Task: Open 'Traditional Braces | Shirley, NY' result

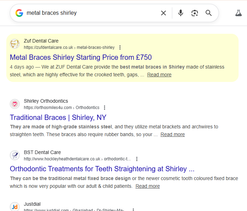Action: [x=58, y=117]
